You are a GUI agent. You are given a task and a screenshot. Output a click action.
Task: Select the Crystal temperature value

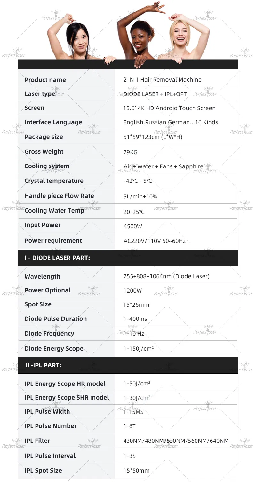pos(138,181)
